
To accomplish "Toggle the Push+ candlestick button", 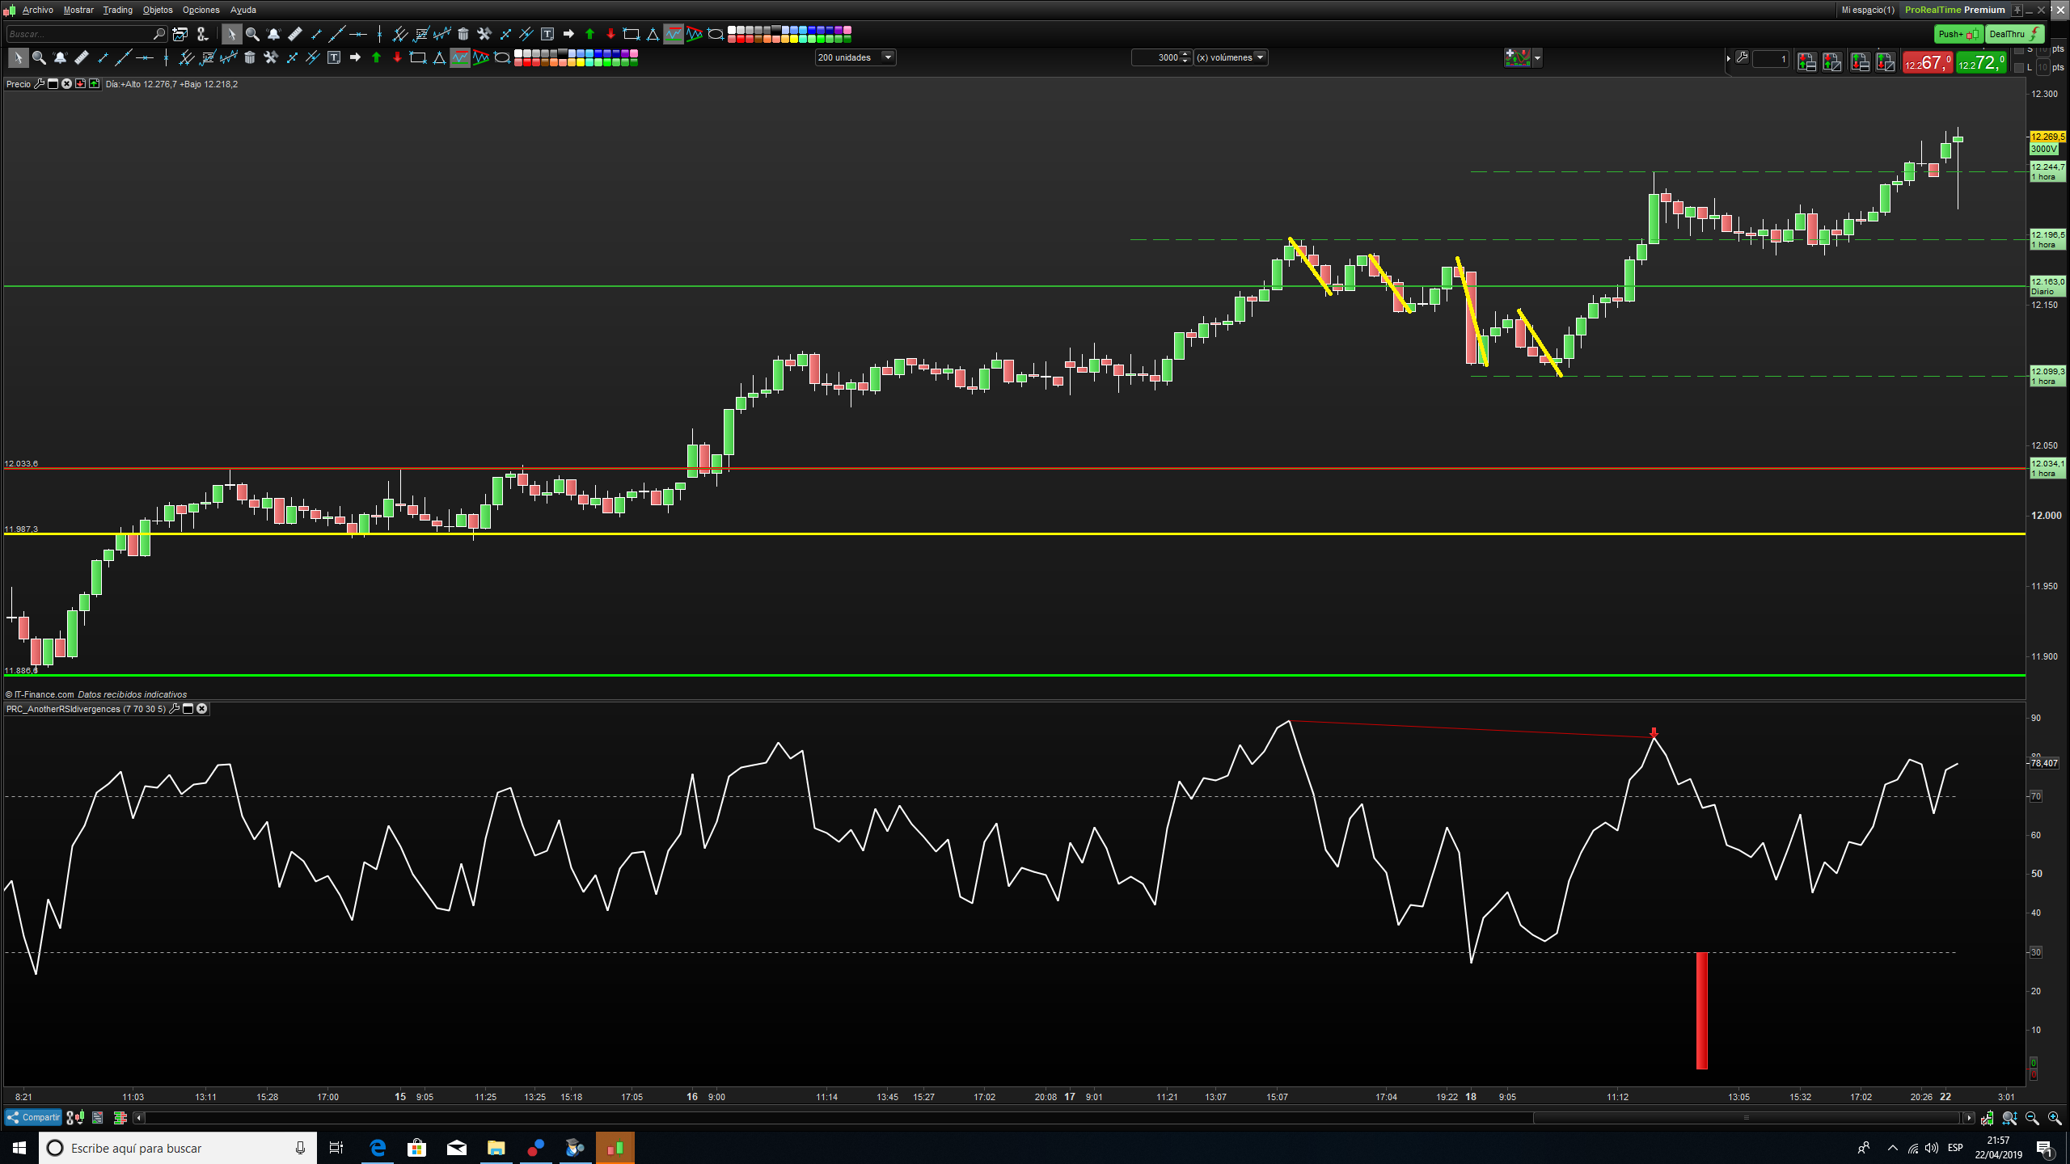I will point(1958,34).
